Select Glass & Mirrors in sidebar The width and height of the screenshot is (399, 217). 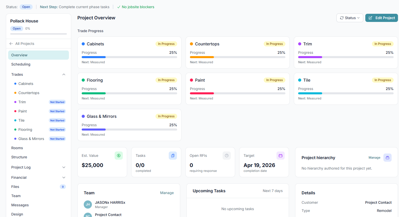point(40,139)
